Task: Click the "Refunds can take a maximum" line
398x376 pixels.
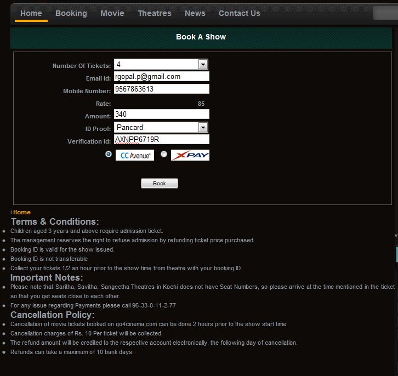Action: [x=72, y=352]
